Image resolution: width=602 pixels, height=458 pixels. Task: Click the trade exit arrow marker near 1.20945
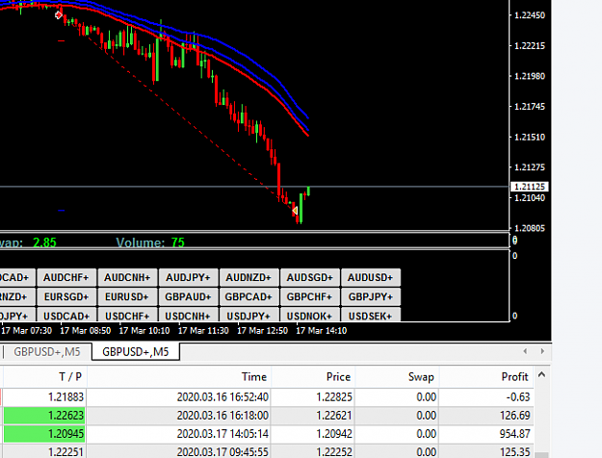[x=295, y=211]
